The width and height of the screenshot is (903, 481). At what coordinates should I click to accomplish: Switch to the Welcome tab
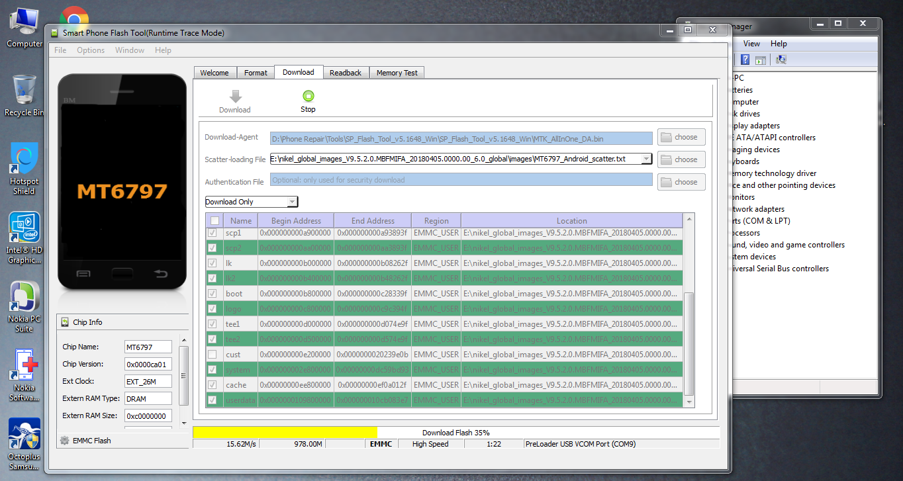tap(214, 73)
